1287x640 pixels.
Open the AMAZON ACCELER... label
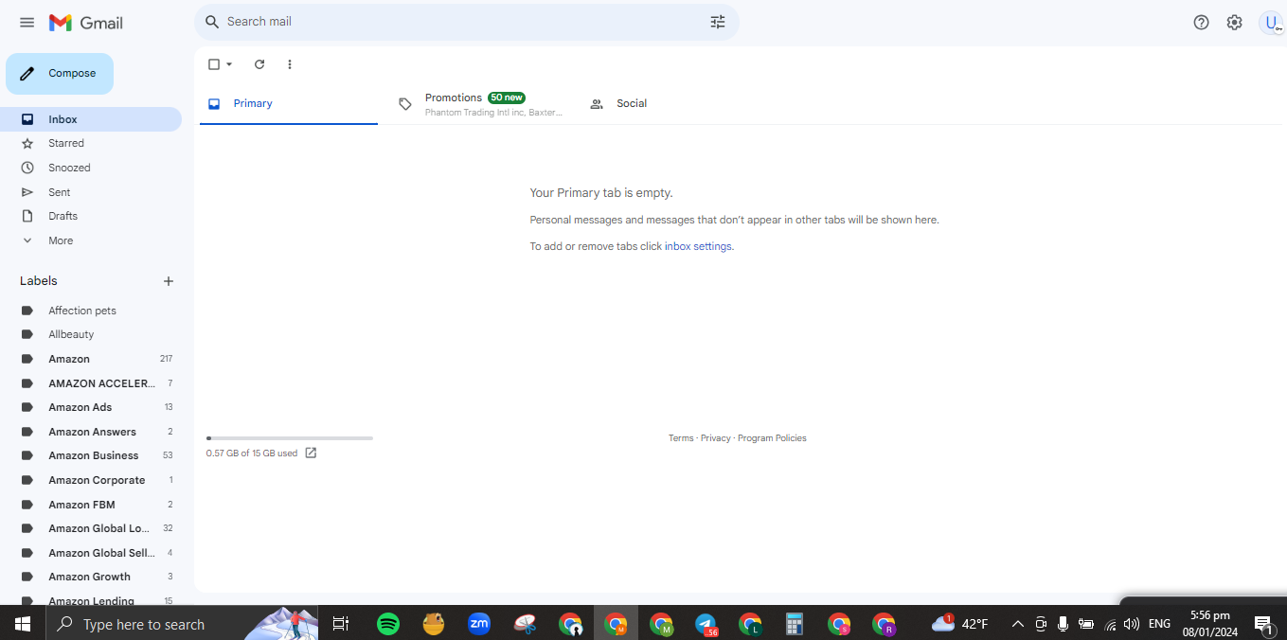click(91, 383)
